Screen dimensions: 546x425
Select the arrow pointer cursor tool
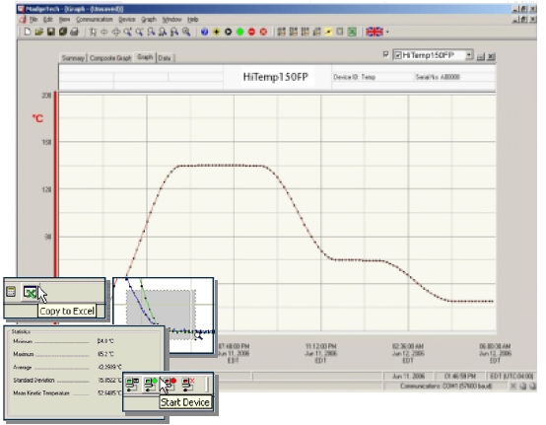pyautogui.click(x=93, y=33)
